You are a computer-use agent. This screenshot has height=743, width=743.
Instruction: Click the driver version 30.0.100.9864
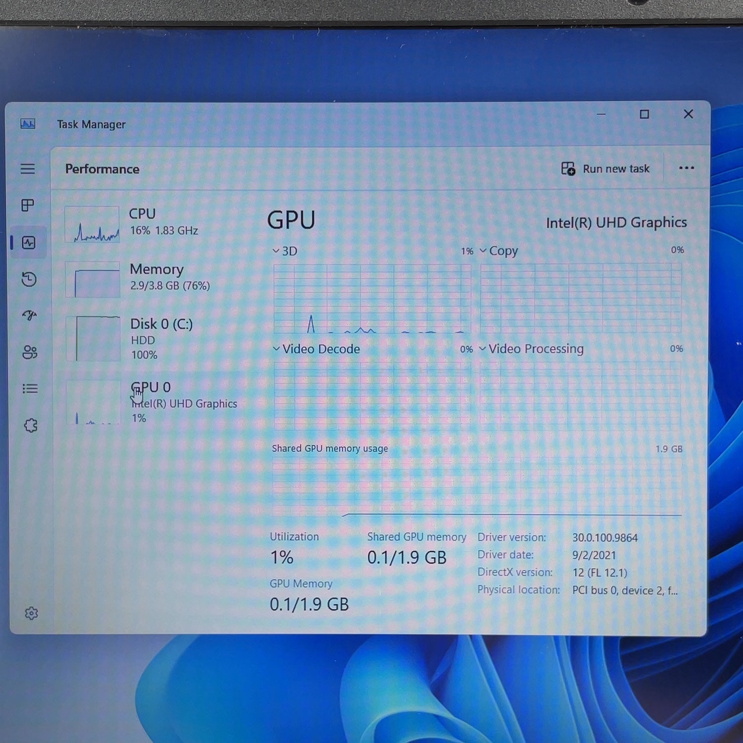tap(605, 538)
